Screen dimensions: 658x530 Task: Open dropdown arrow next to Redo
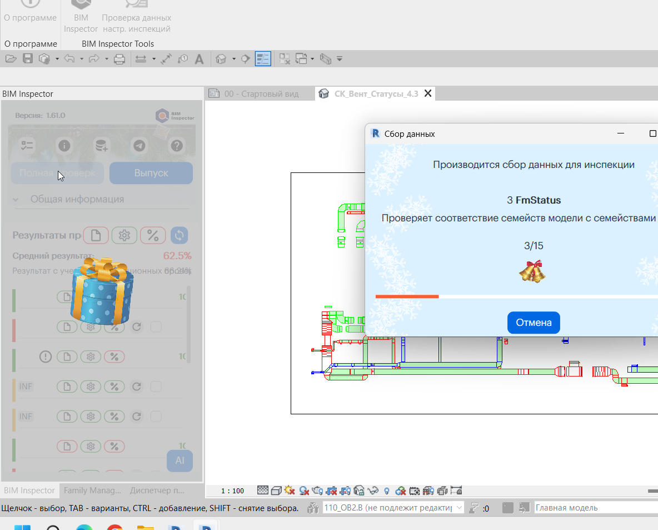pos(106,59)
